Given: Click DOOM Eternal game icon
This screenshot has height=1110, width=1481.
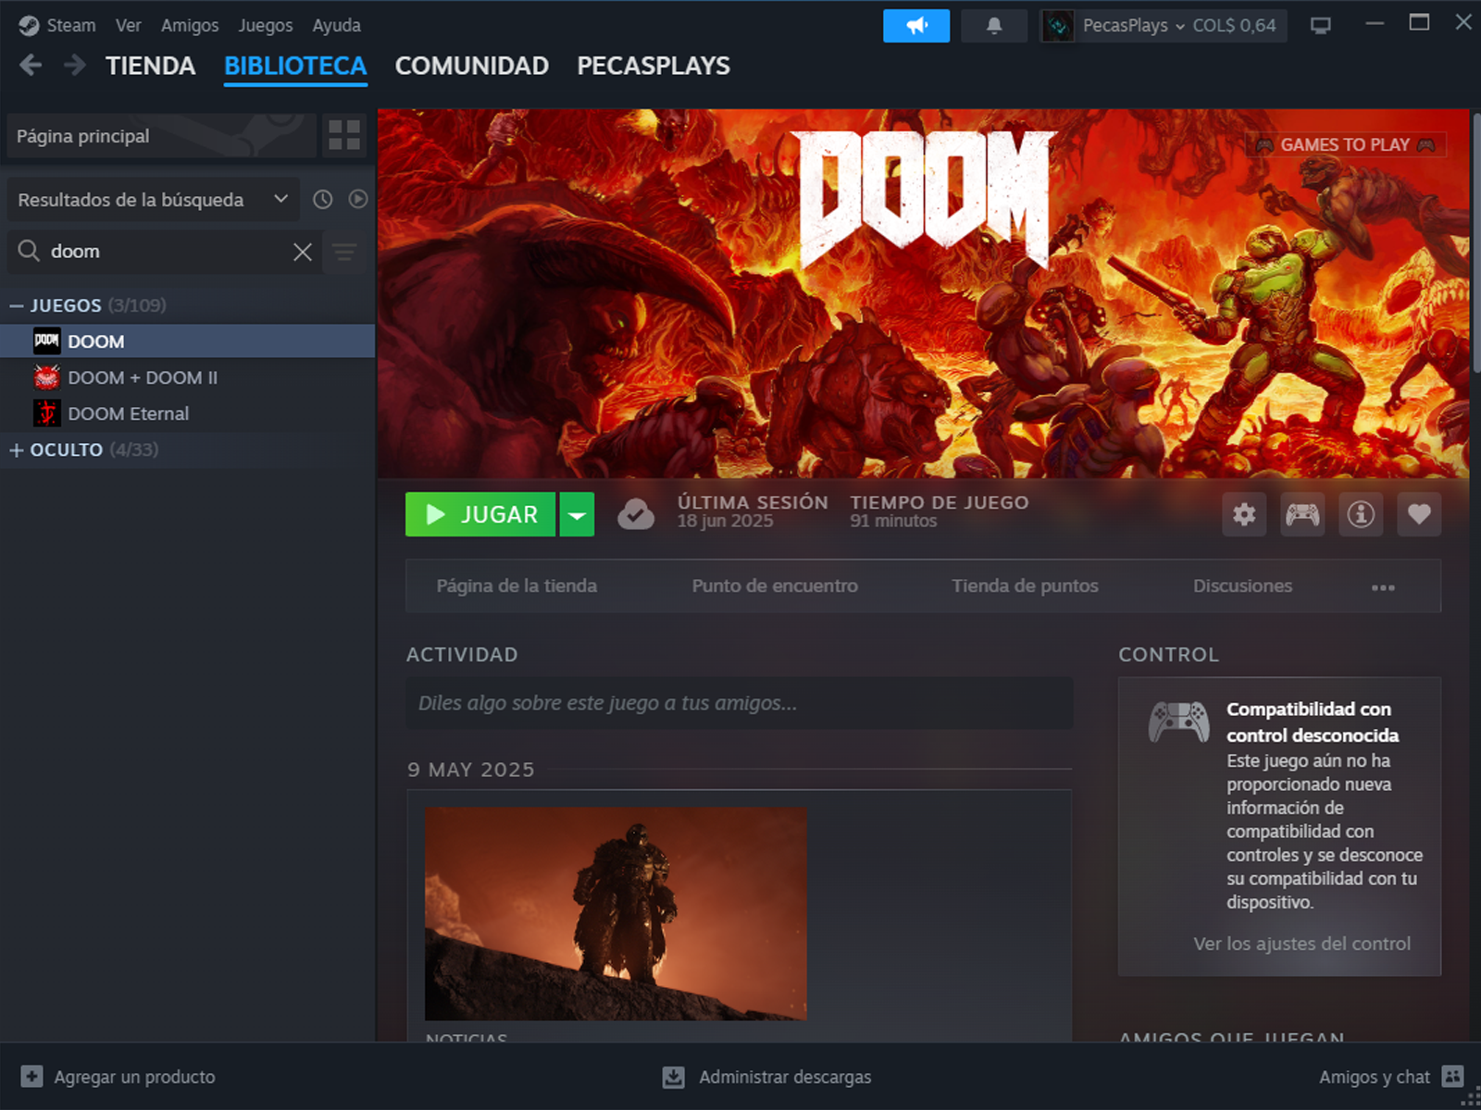Looking at the screenshot, I should pyautogui.click(x=46, y=413).
